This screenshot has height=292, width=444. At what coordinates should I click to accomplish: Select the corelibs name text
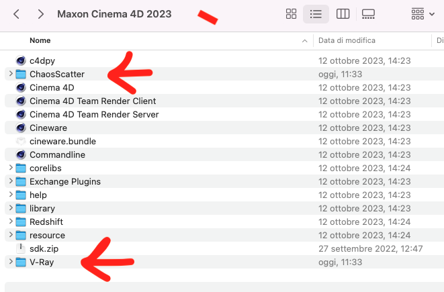pyautogui.click(x=45, y=168)
